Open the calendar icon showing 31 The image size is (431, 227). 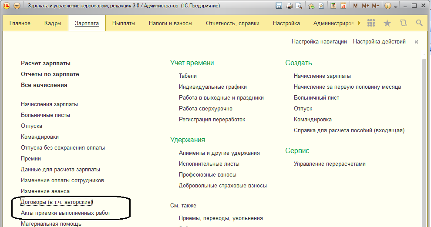click(343, 6)
